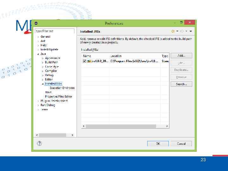
Task: Click the Add... button
Action: [181, 55]
